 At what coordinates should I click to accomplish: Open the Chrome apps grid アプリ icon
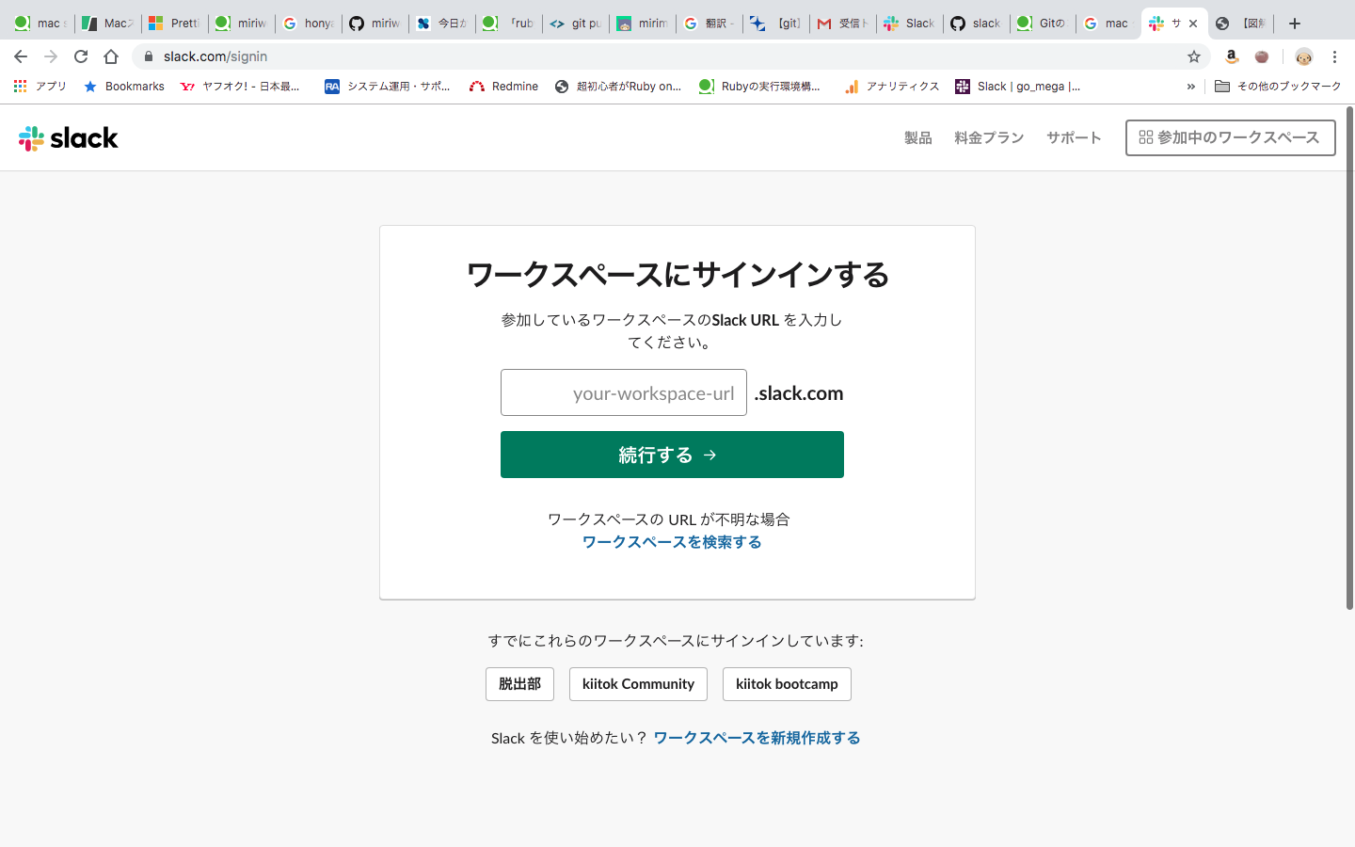(19, 86)
